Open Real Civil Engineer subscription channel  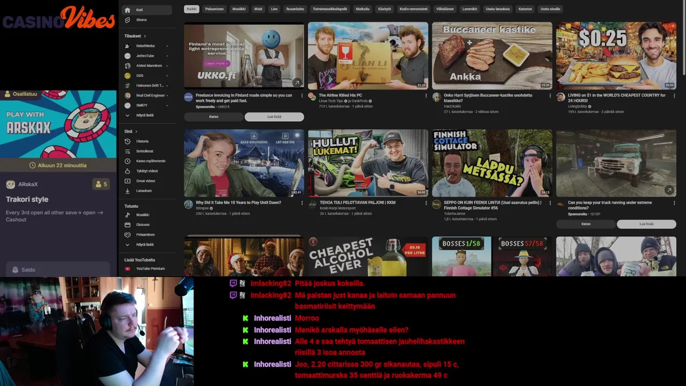147,95
